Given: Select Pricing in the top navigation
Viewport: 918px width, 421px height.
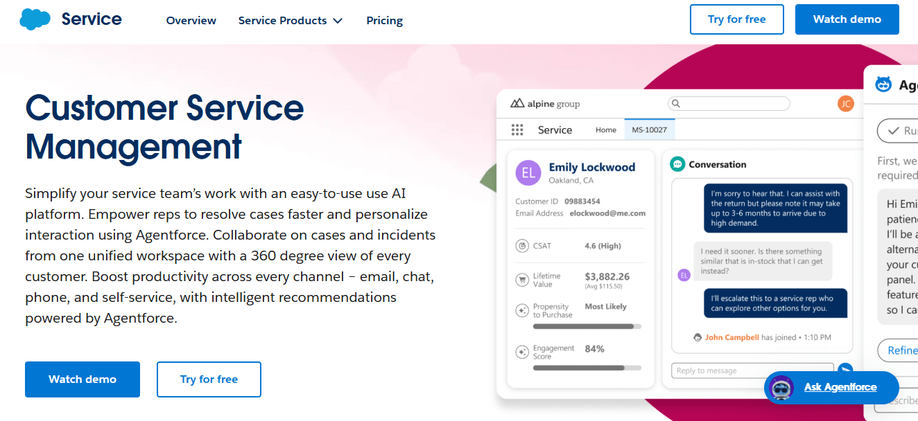Looking at the screenshot, I should click(x=384, y=20).
